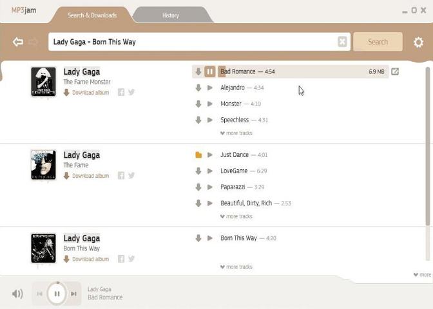Skip to previous track in player
The height and width of the screenshot is (309, 433).
click(x=39, y=294)
